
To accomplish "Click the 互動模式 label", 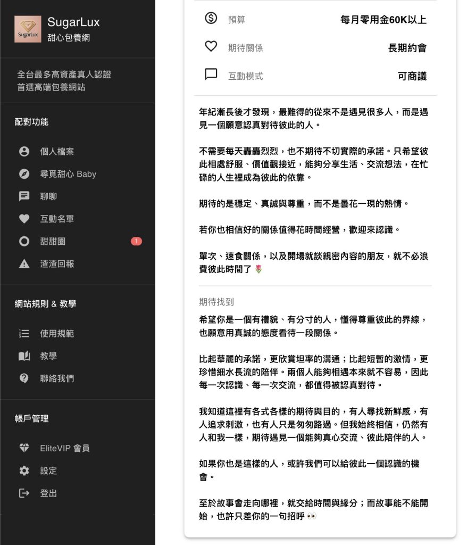I will pos(245,76).
